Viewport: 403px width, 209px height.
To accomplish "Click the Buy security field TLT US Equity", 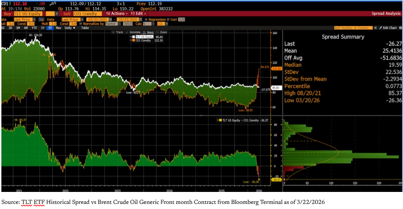I will (28, 14).
